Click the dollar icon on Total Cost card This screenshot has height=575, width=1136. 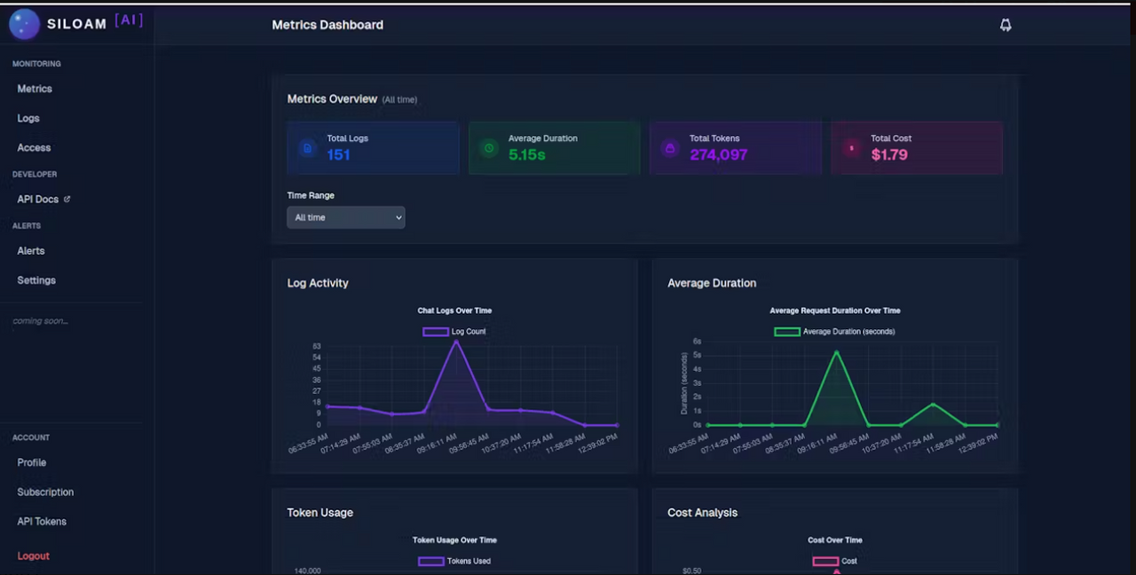click(x=852, y=148)
